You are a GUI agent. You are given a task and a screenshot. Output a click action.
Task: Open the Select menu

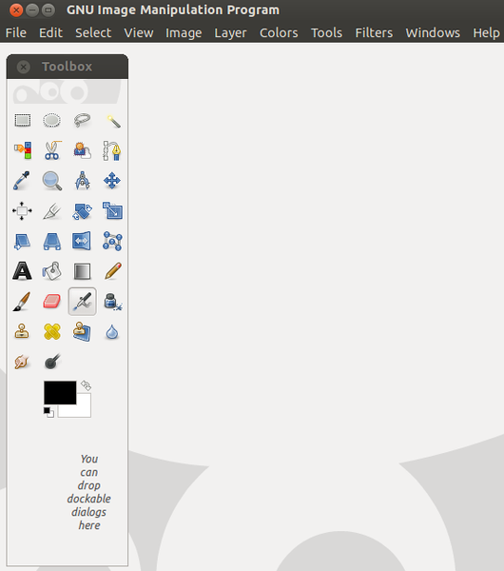[93, 33]
